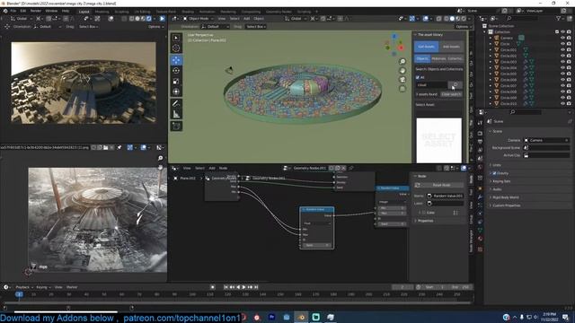
Task: Select the Scale tool in the viewport toolbar
Action: pos(176,82)
